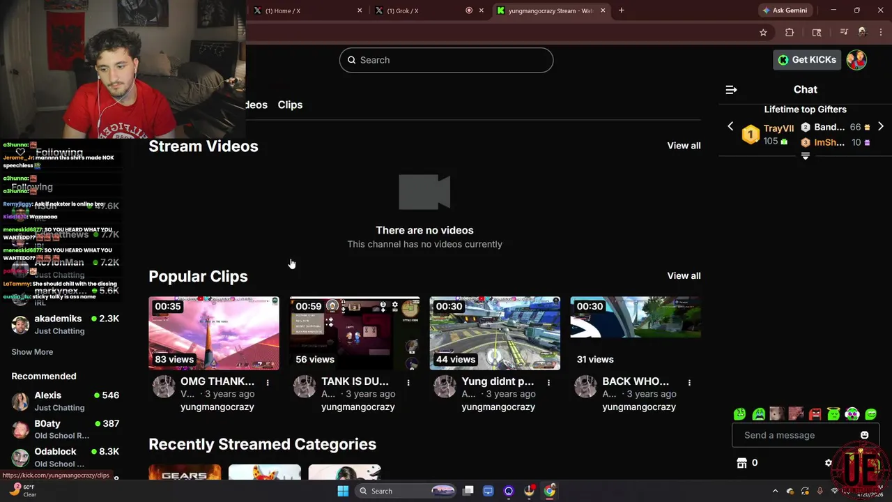Open B0aty recommended channel

pos(66,429)
